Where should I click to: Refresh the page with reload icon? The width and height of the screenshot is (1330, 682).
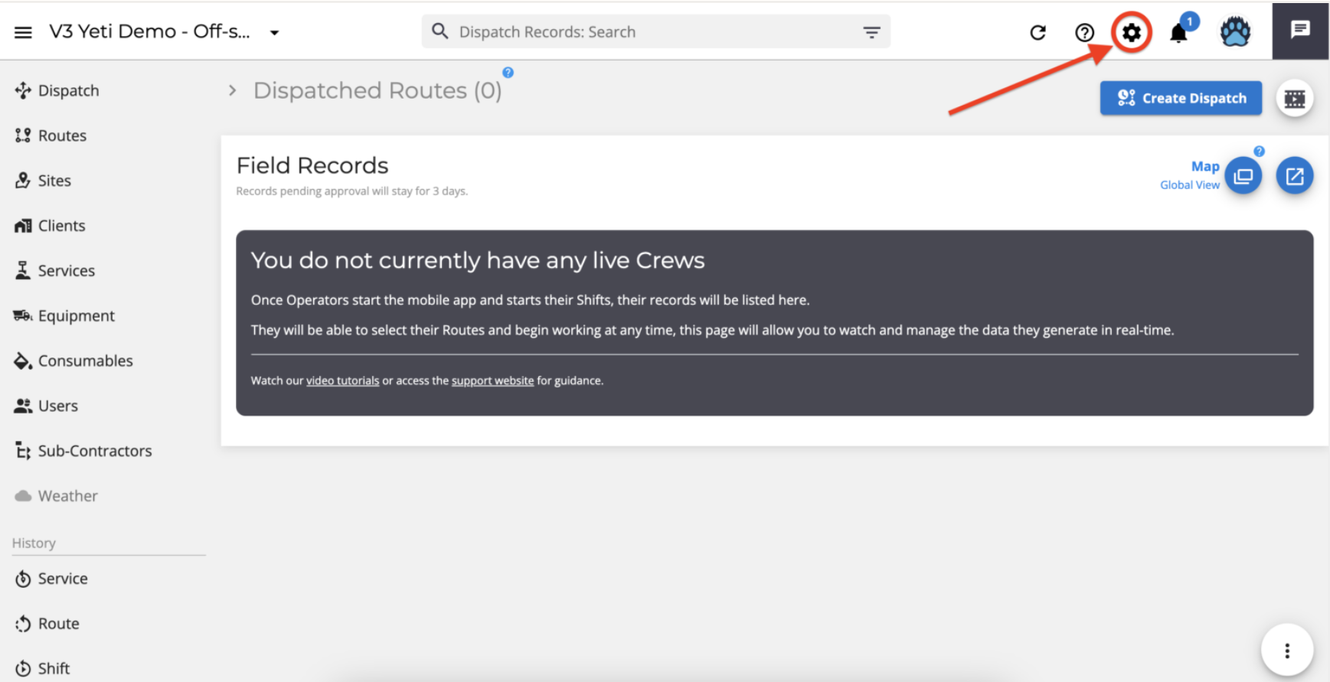[x=1038, y=32]
